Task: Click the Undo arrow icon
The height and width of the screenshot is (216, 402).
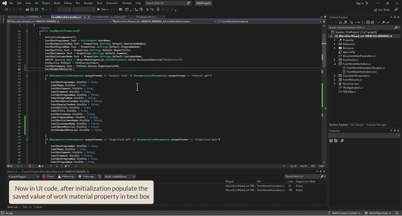Action: 43,10
